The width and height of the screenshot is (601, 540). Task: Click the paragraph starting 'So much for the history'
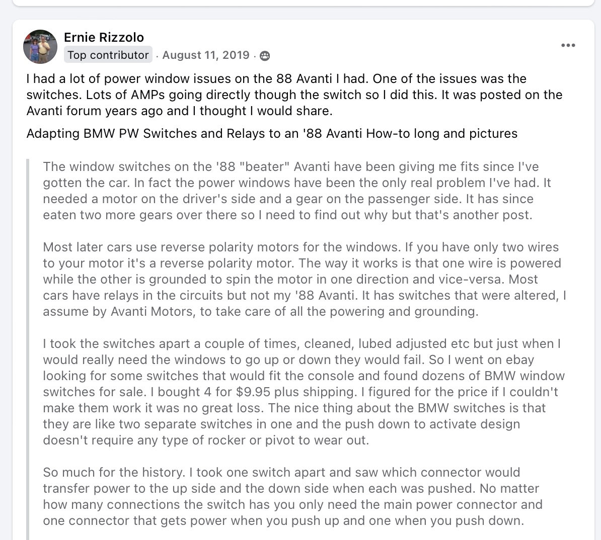click(x=292, y=496)
